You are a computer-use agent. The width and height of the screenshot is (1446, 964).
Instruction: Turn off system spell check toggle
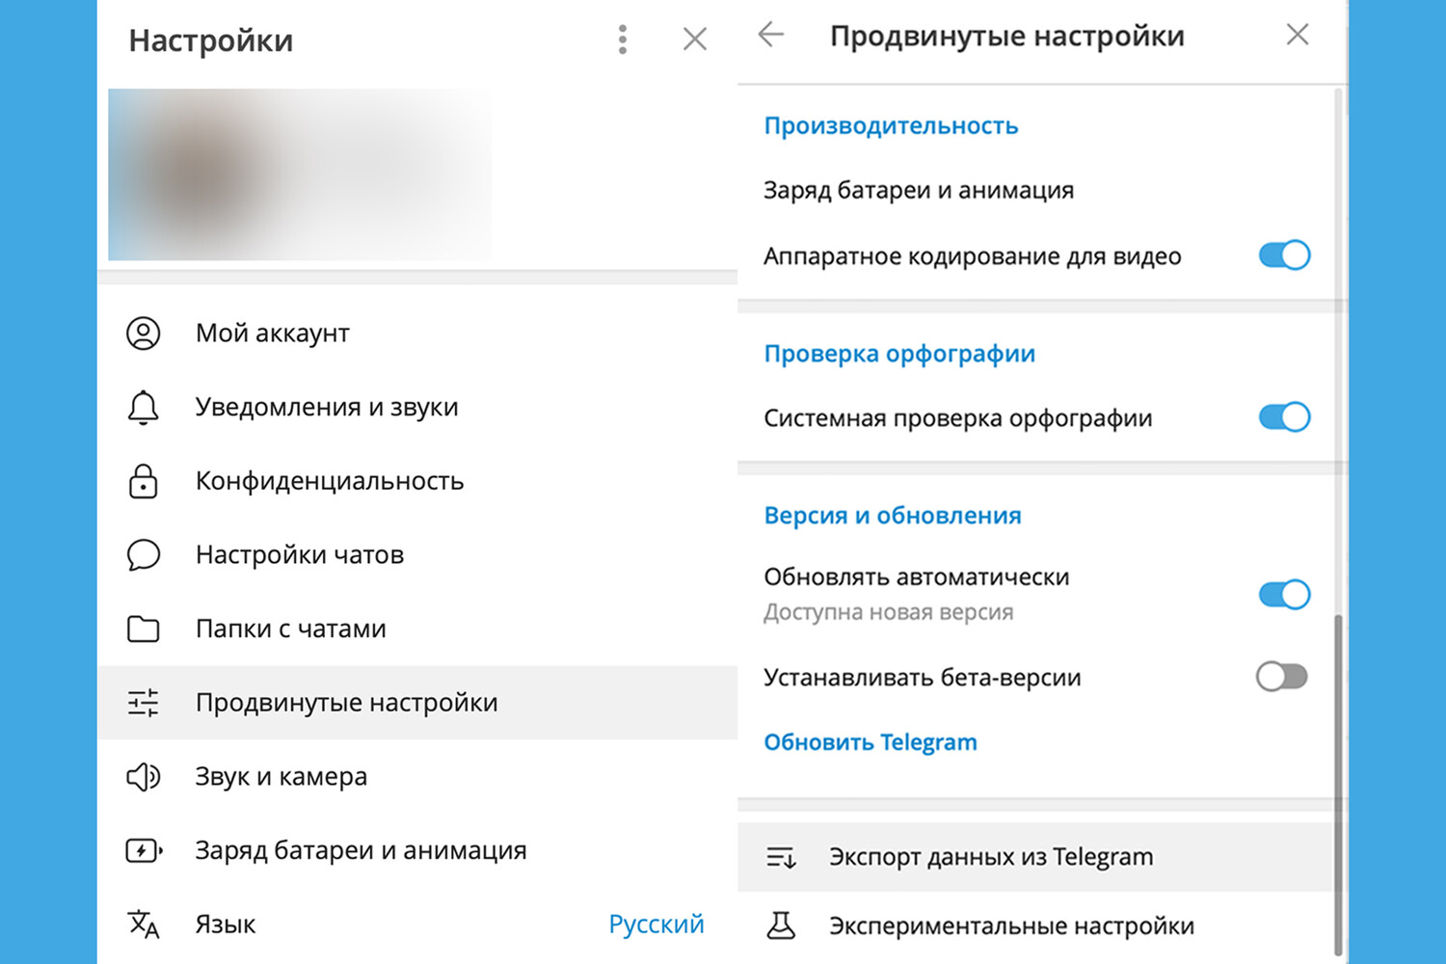click(1284, 417)
